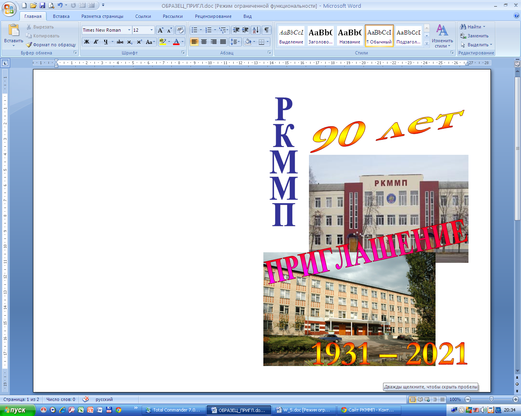Open the Times New Roman font dropdown
Viewport: 521px width, 416px height.
tap(129, 30)
